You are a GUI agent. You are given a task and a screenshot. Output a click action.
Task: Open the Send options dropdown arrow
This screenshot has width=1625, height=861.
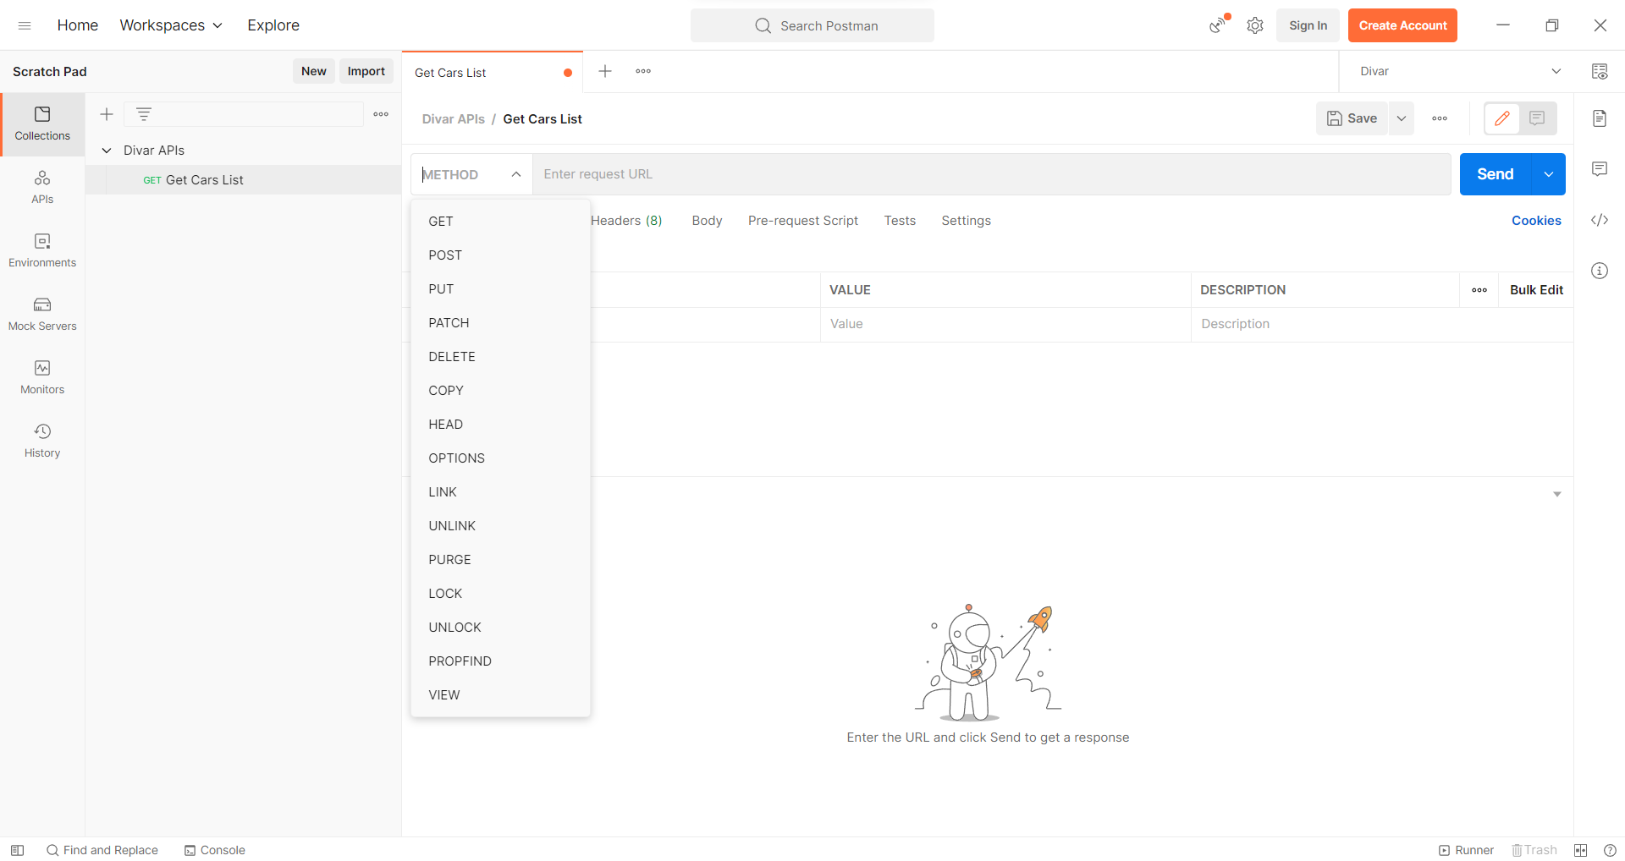[1549, 174]
